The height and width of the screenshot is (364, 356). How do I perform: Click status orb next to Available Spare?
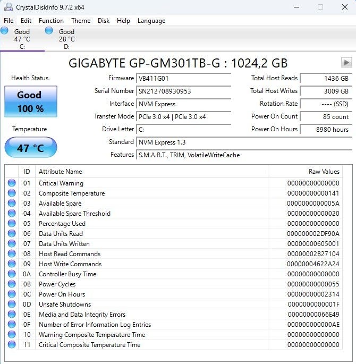tap(12, 204)
